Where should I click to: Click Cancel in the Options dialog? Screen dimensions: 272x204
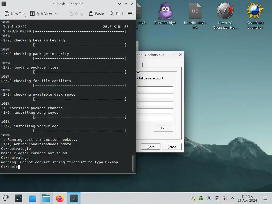pos(172,147)
